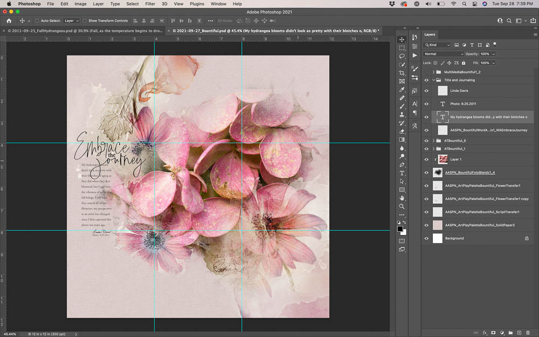Toggle layer filtering on/off switch
The width and height of the screenshot is (539, 337).
coord(495,44)
